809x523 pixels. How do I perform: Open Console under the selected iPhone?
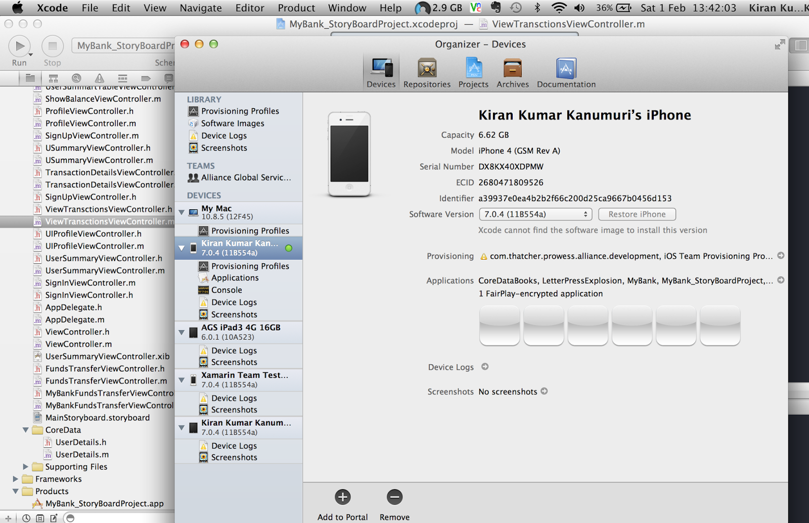pos(227,290)
